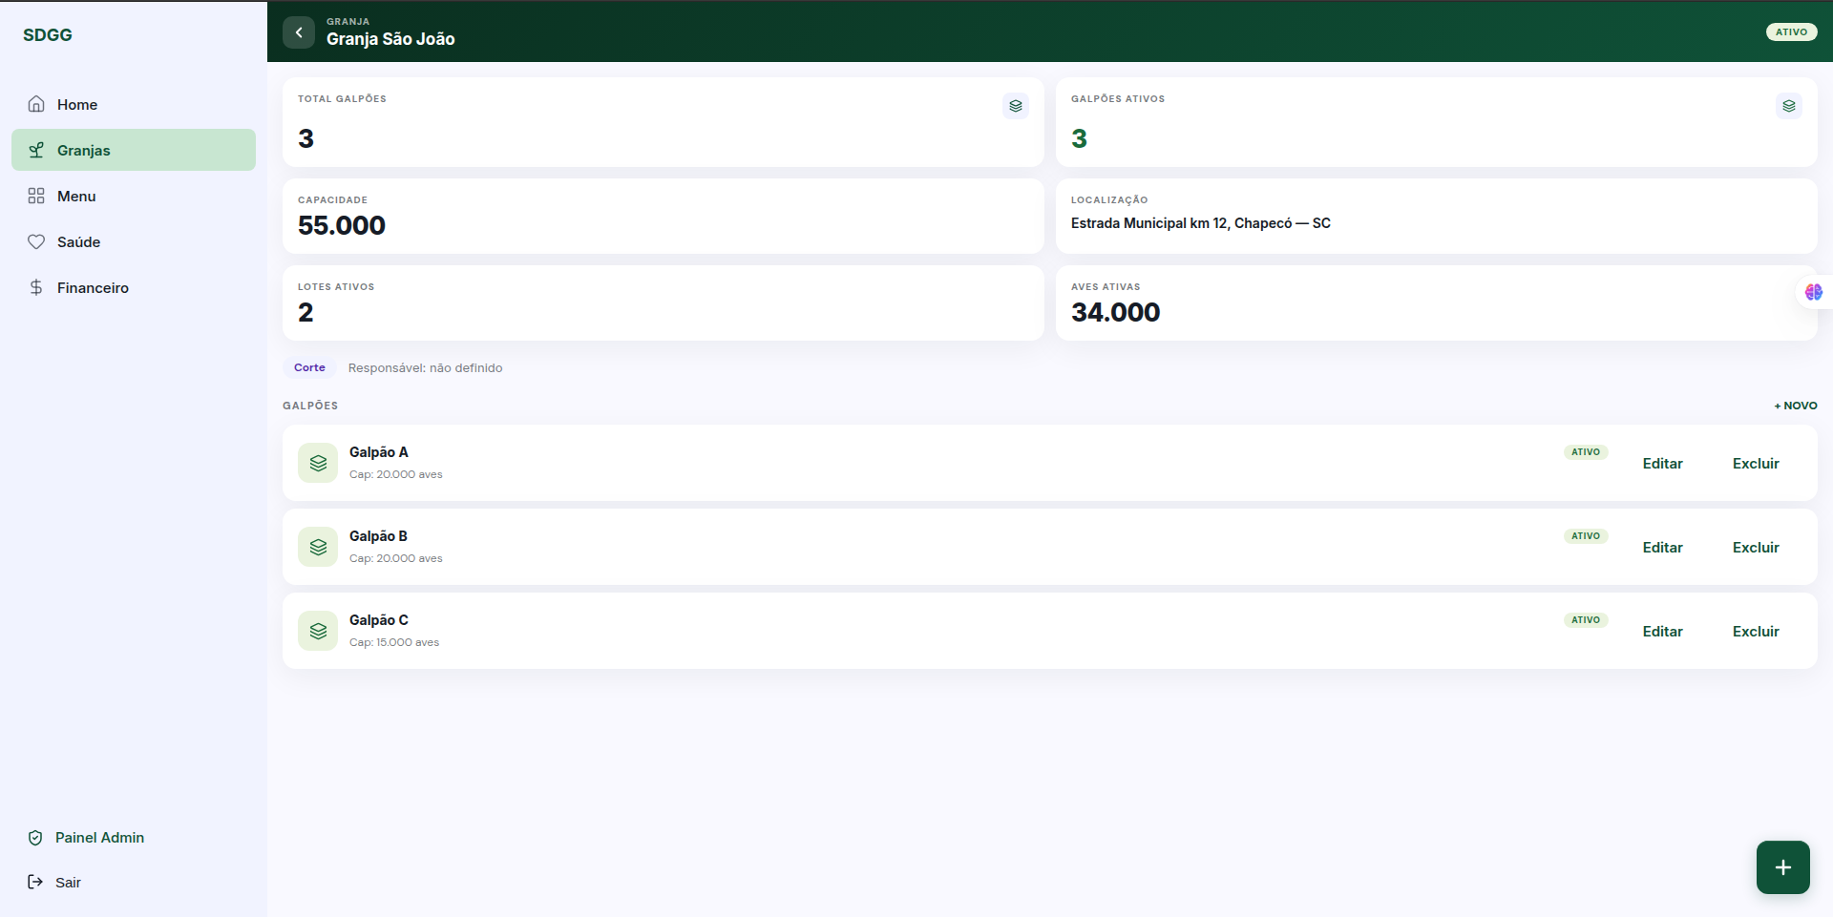
Task: Click the back arrow button in header
Action: [299, 32]
